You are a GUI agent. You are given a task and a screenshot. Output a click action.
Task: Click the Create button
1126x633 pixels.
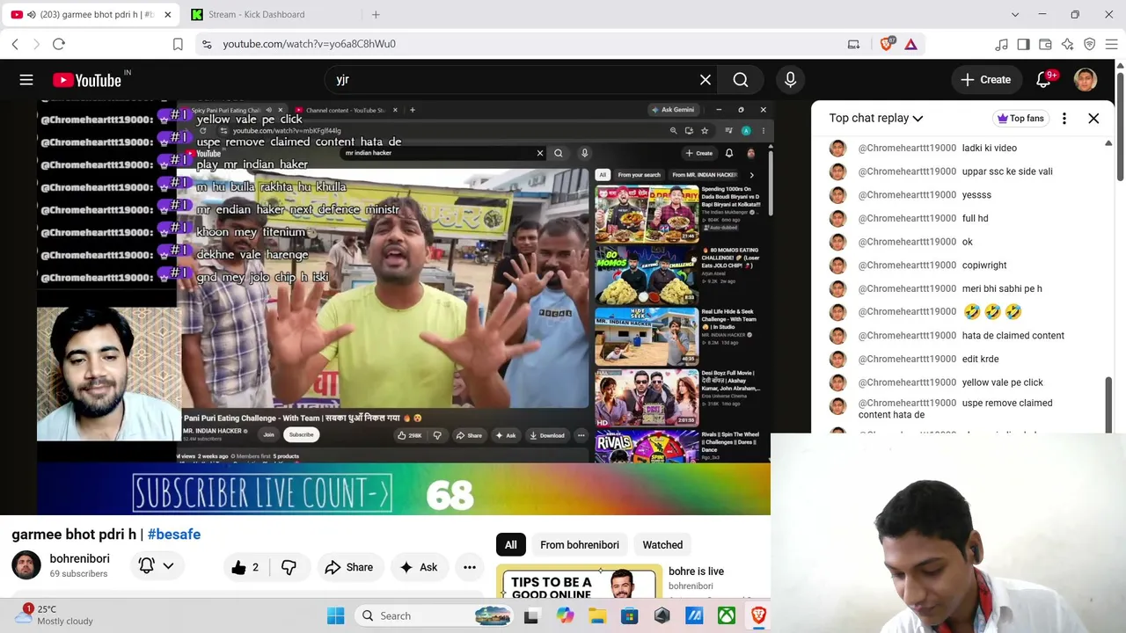[x=986, y=80]
